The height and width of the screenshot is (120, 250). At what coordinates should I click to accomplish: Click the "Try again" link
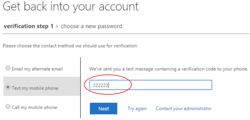tap(137, 109)
